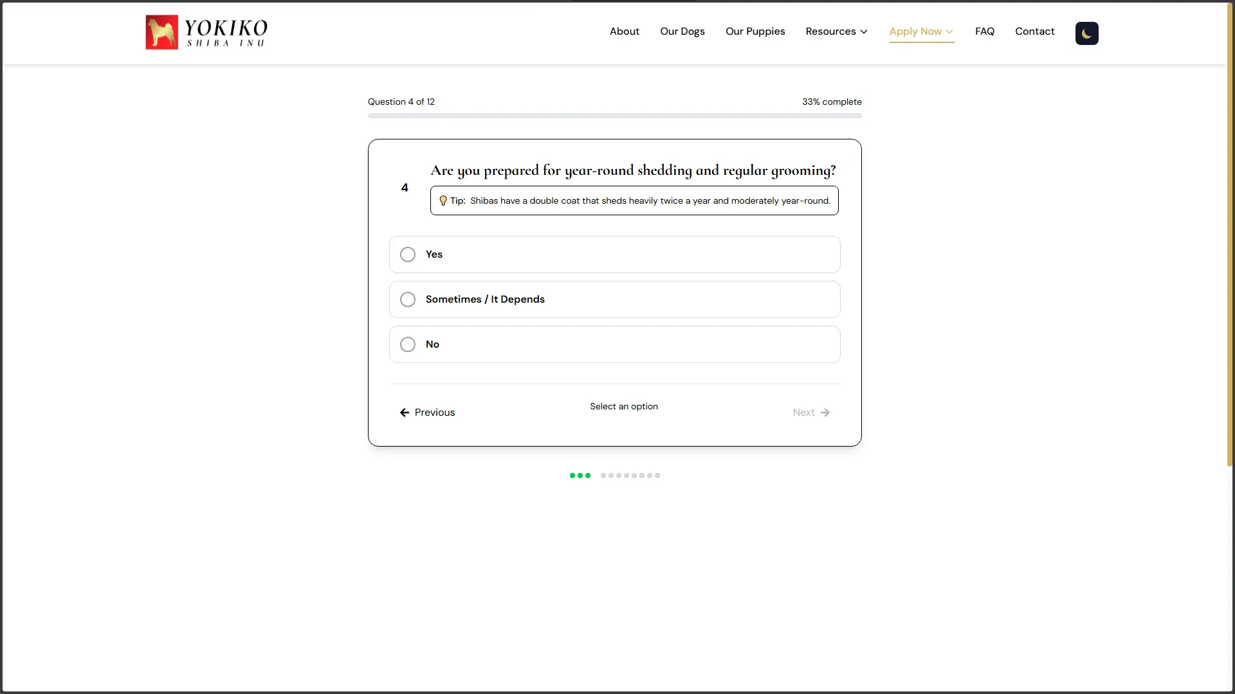Viewport: 1235px width, 694px height.
Task: Click the questionnaire progress bar
Action: pos(614,116)
